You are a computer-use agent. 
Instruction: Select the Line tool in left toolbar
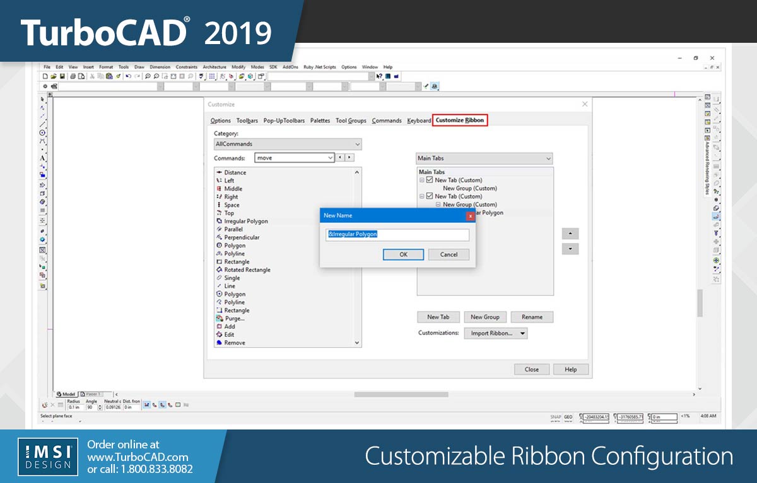pyautogui.click(x=42, y=124)
